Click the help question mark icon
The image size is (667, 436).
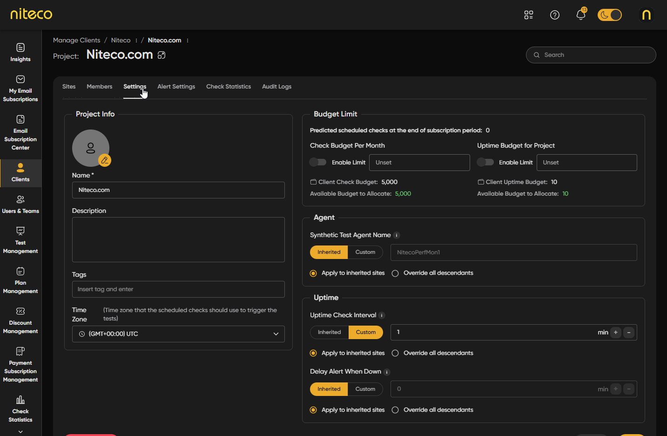coord(554,15)
